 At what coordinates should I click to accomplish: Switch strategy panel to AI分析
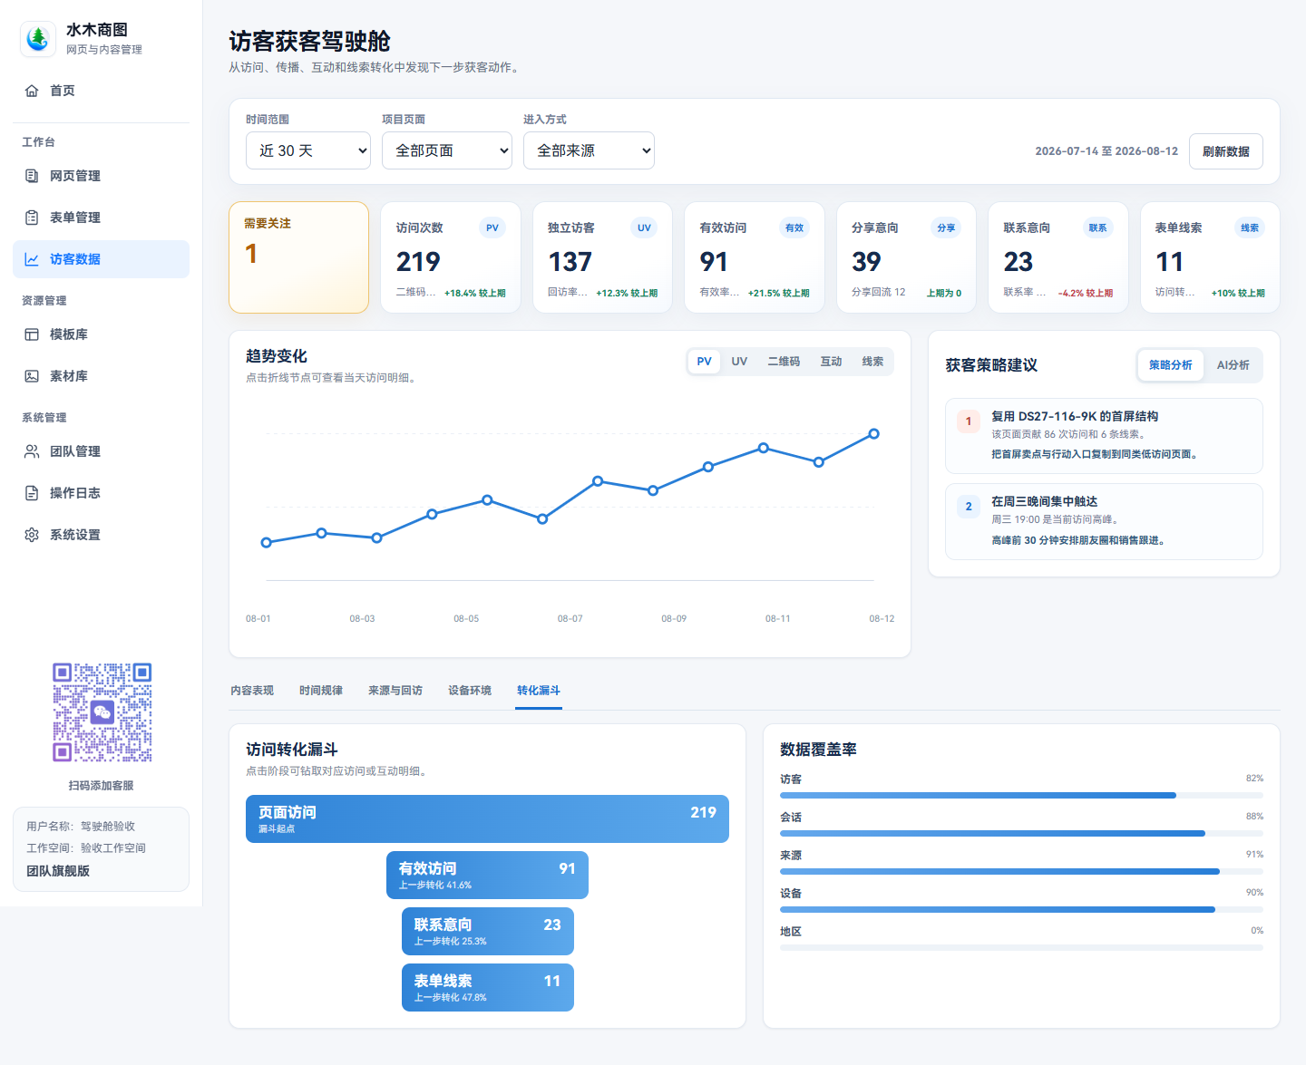(1233, 365)
